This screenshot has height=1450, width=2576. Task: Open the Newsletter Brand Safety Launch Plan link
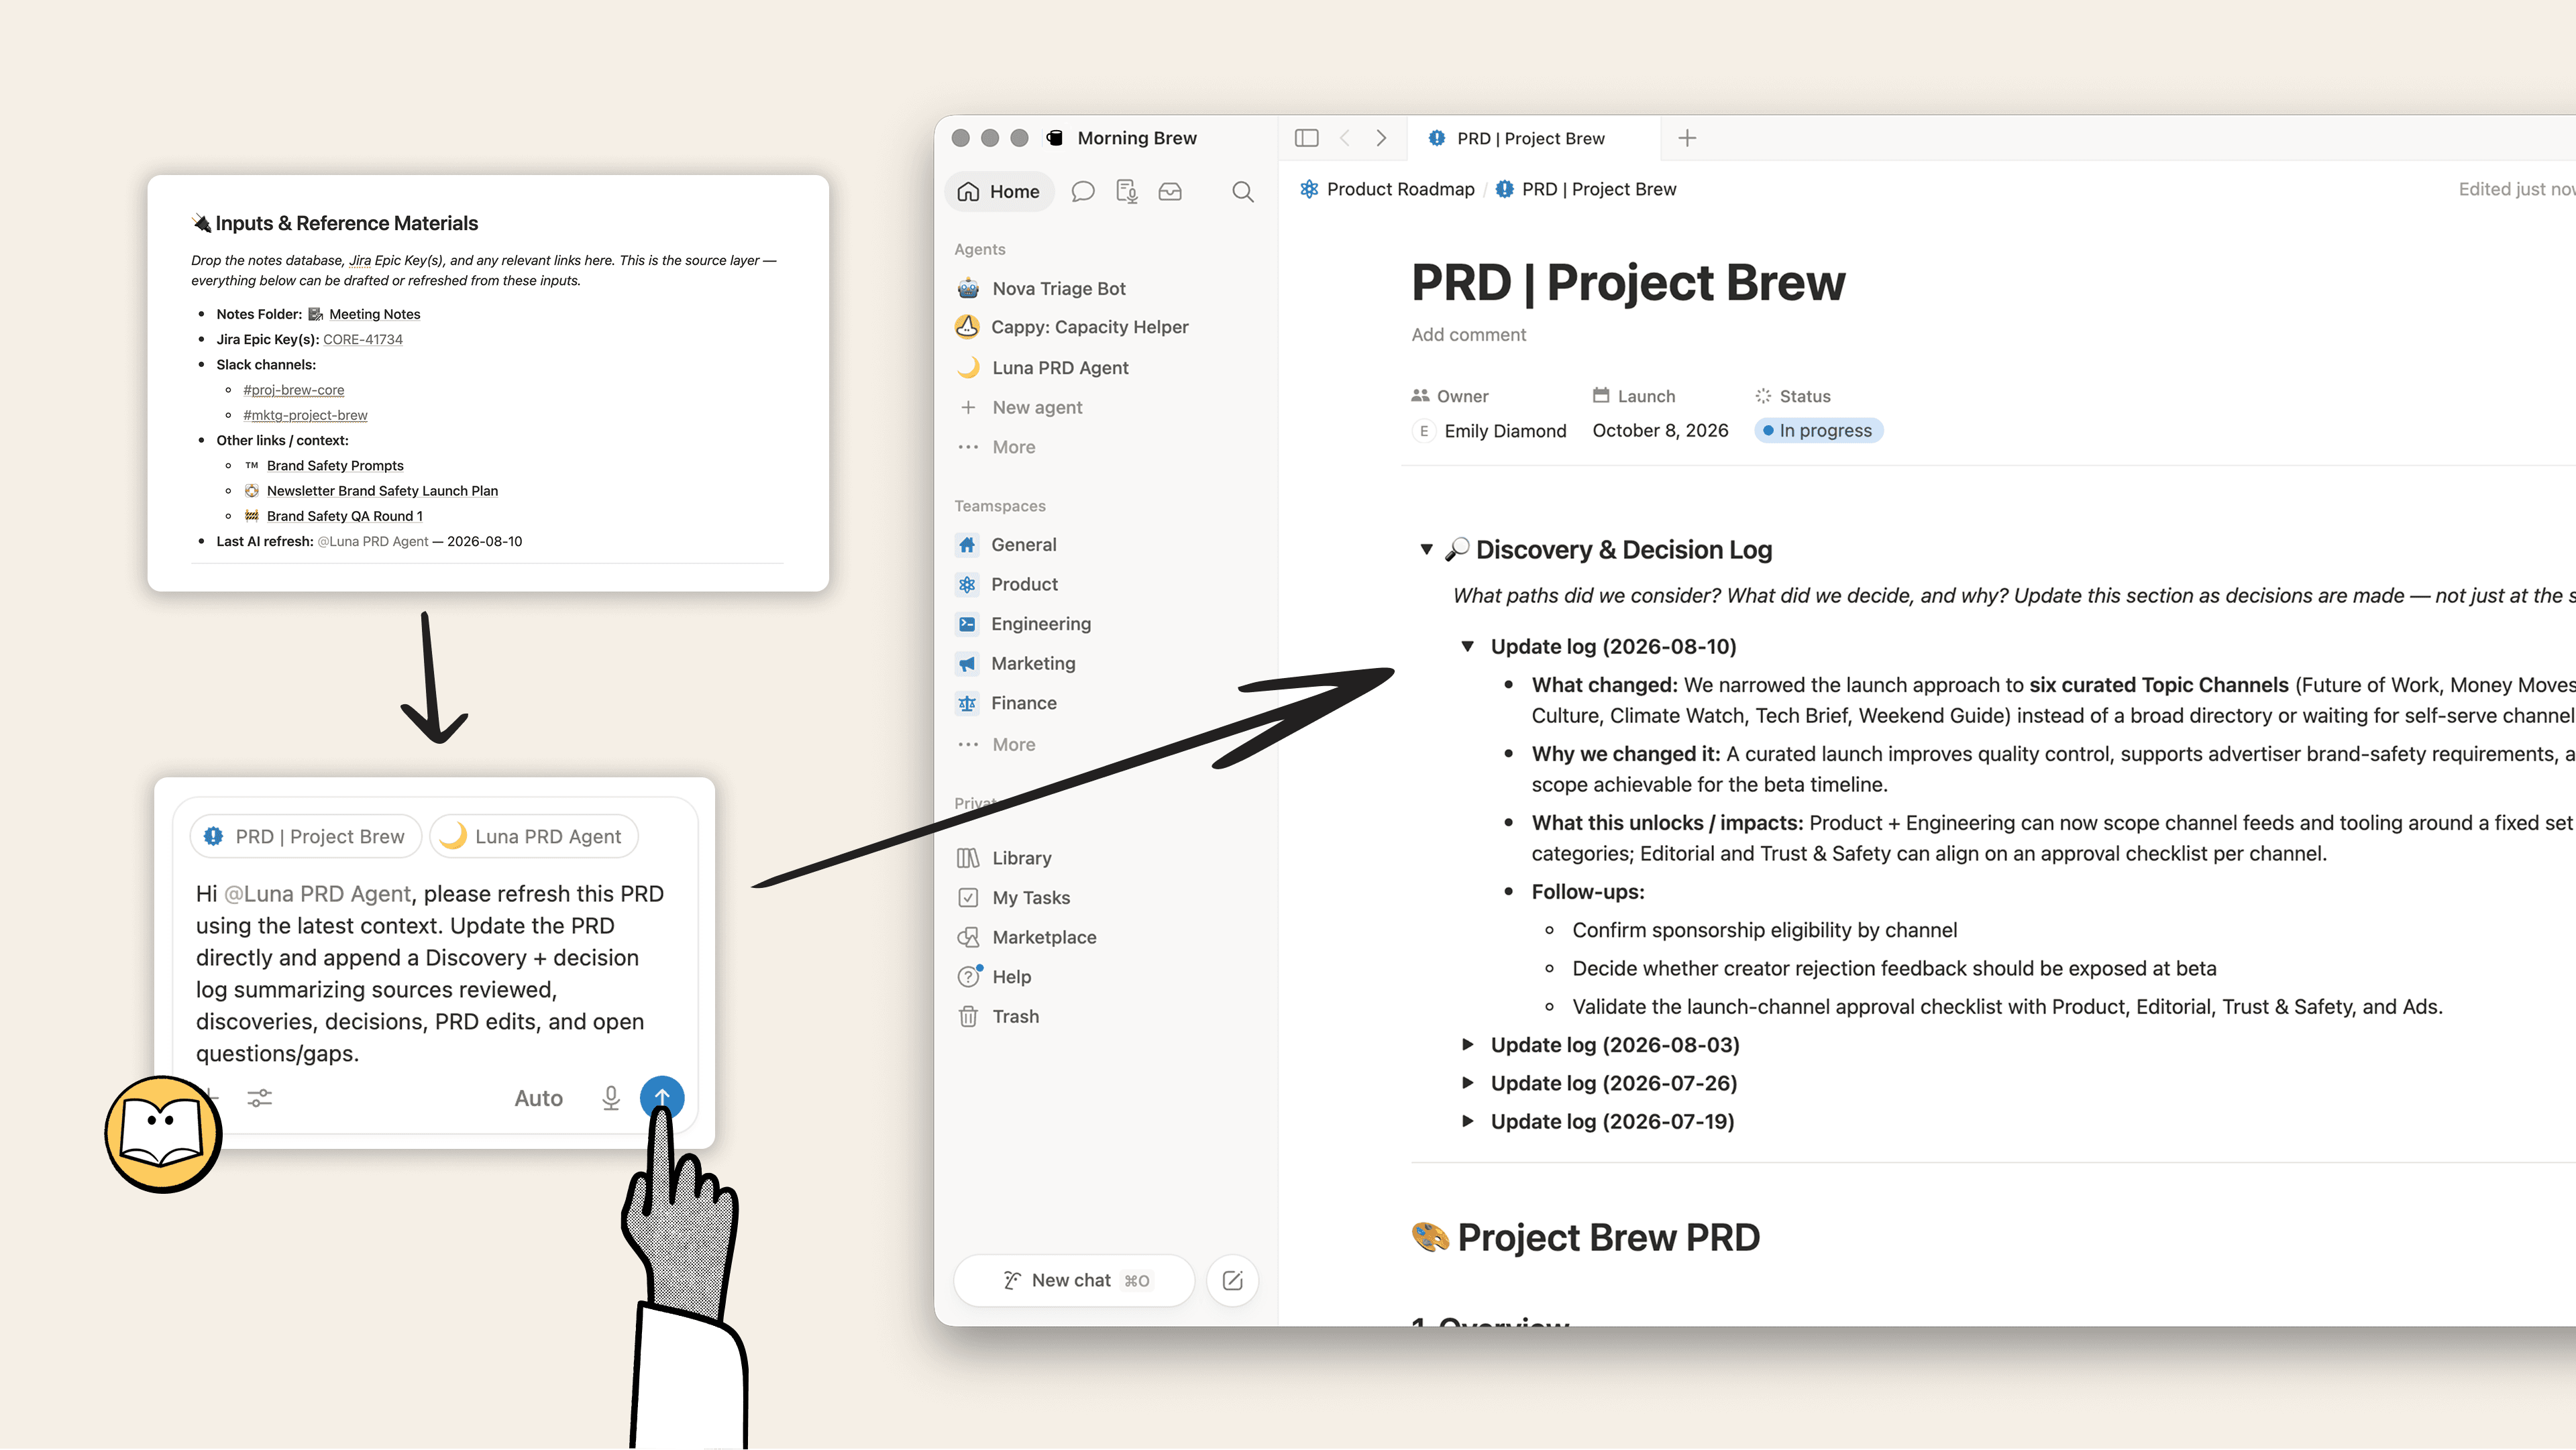382,490
